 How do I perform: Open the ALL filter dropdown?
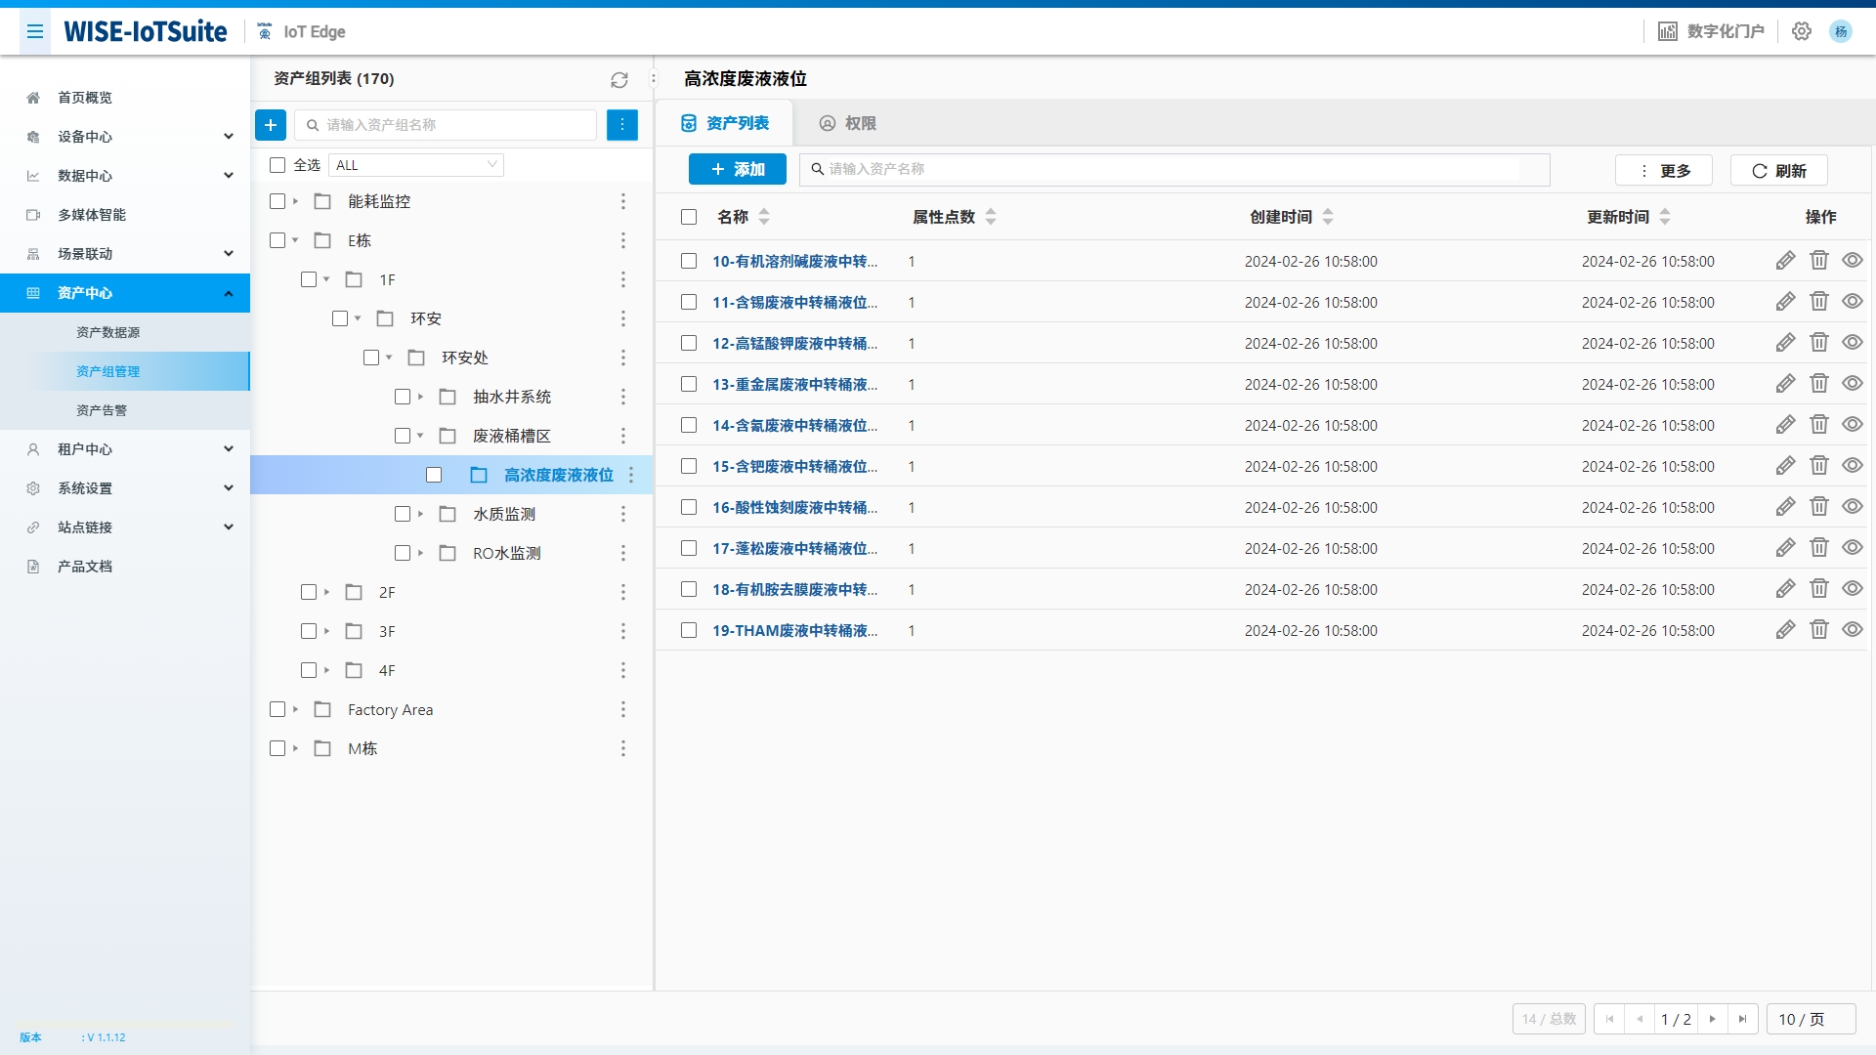pyautogui.click(x=415, y=164)
